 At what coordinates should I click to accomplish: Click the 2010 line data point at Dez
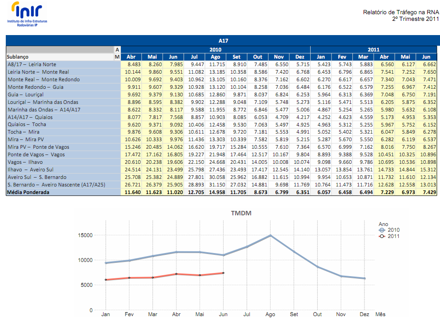(x=364, y=278)
